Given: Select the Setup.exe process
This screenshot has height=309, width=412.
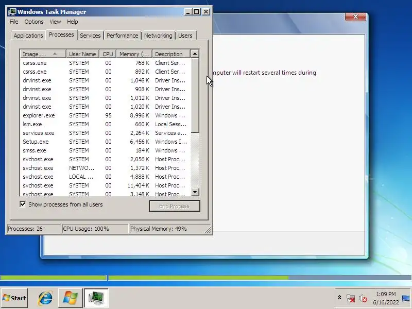Looking at the screenshot, I should 105,142.
